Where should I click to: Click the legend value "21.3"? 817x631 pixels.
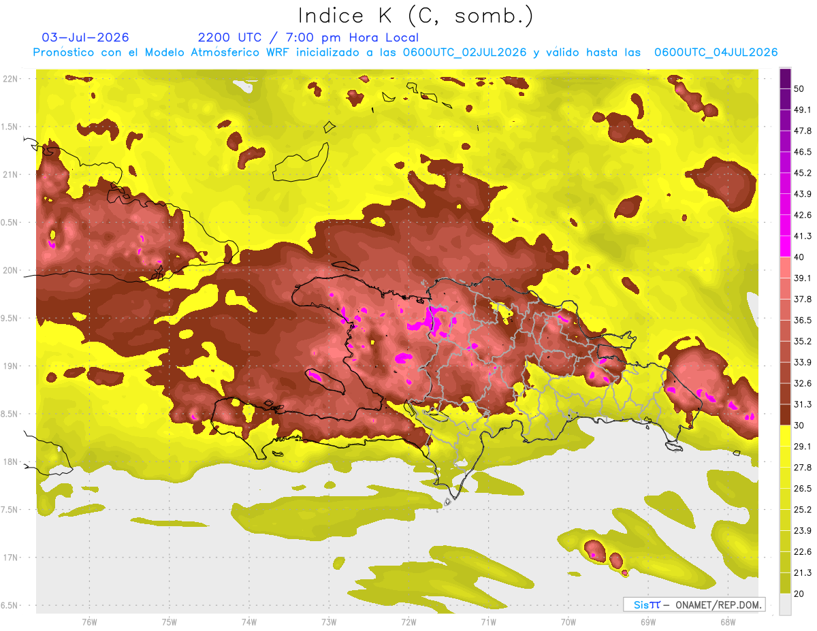803,572
